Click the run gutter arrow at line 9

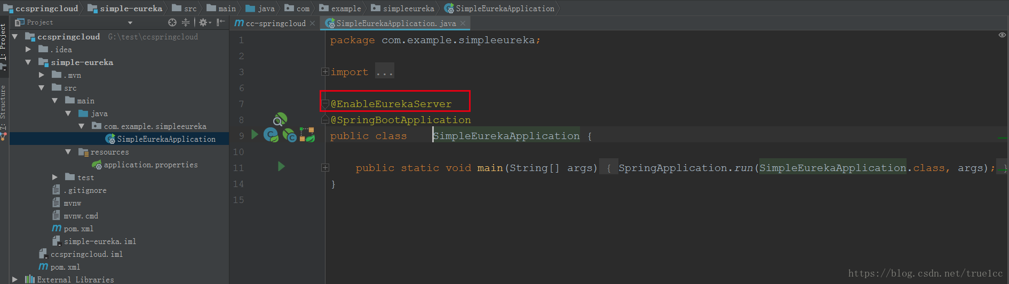255,134
